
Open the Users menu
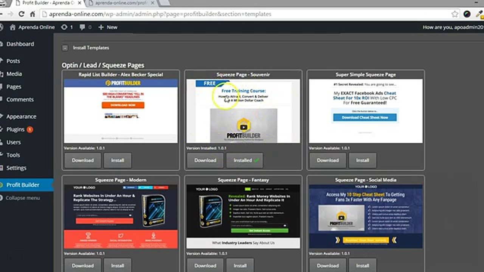(14, 142)
